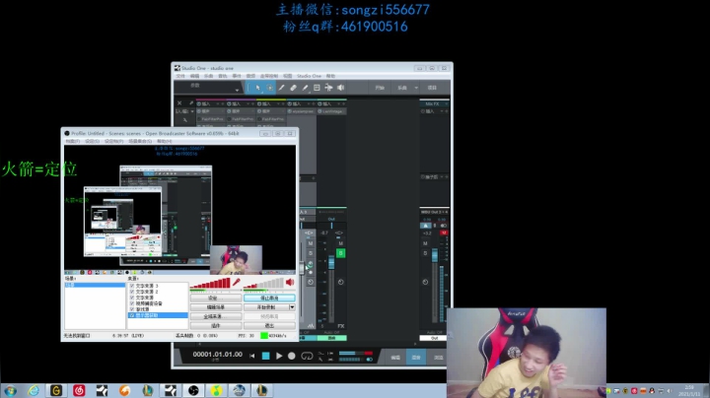Switch to the 编辑 Edit view tab
Image resolution: width=710 pixels, height=398 pixels.
pyautogui.click(x=395, y=358)
